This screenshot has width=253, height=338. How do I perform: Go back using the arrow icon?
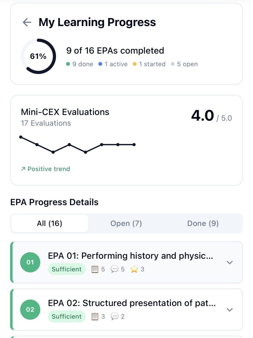tap(27, 22)
